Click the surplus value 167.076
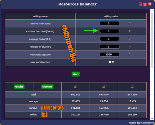 pyautogui.click(x=104, y=108)
